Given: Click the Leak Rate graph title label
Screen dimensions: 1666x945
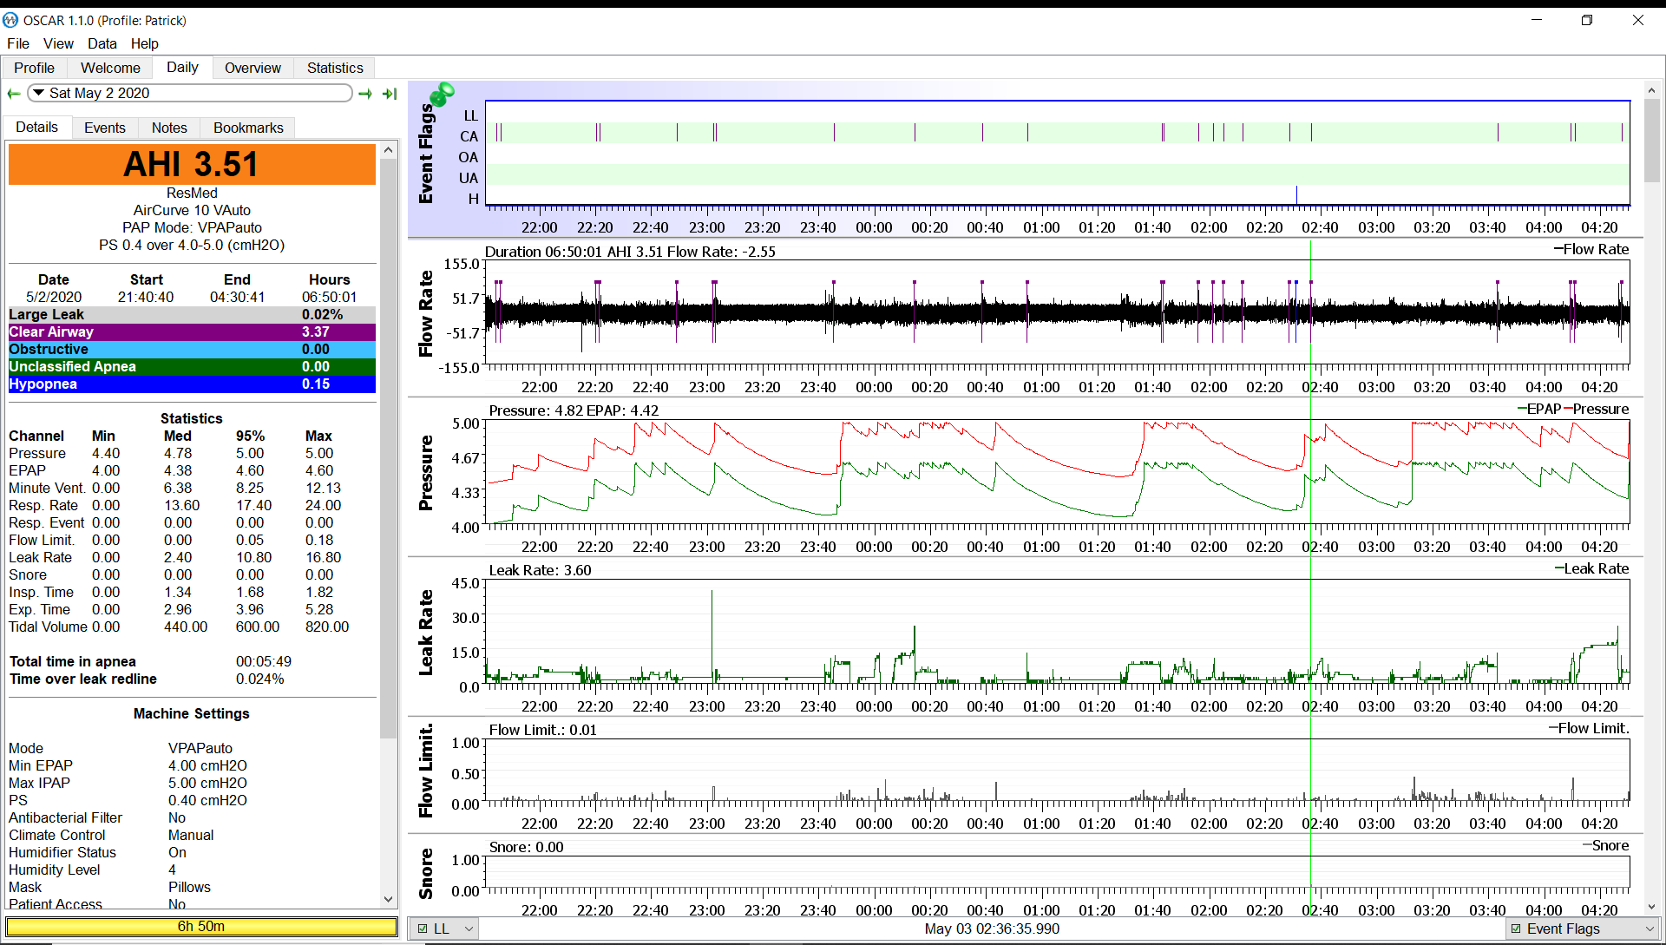Looking at the screenshot, I should [425, 633].
